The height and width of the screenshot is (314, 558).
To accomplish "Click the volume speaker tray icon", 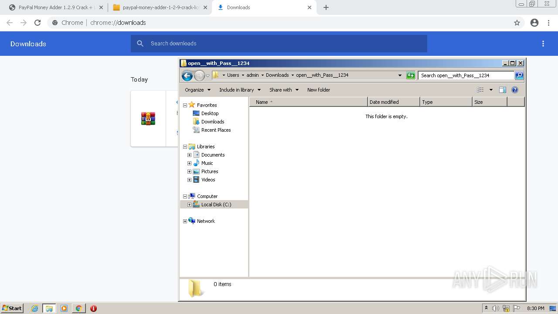I will click(x=496, y=308).
